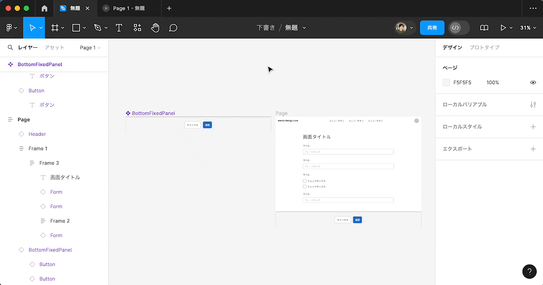Open the 31% zoom dropdown
Viewport: 543px width, 285px height.
pyautogui.click(x=528, y=28)
